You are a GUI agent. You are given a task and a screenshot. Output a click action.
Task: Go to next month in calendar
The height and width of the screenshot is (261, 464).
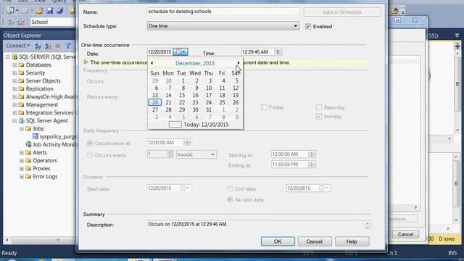point(239,63)
